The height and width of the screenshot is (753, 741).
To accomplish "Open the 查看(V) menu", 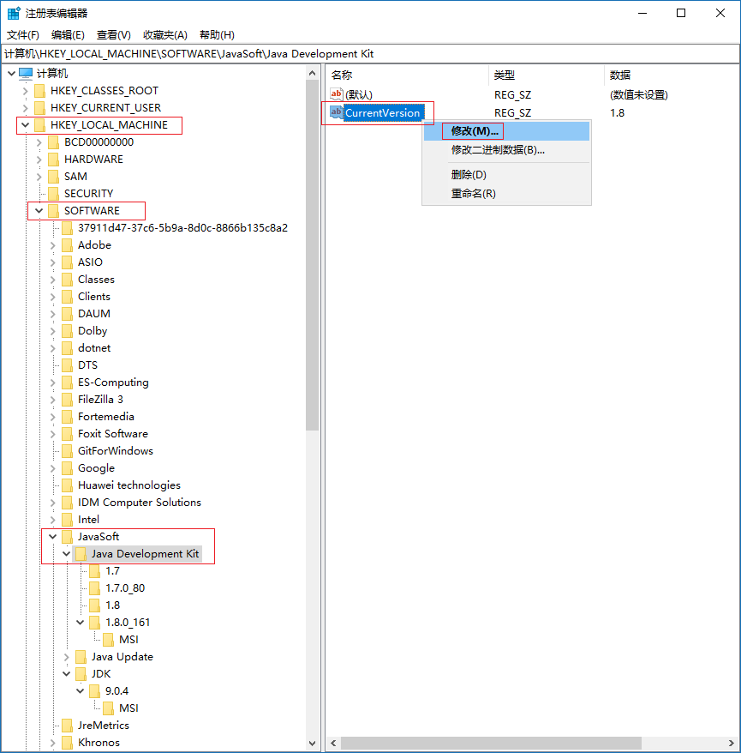I will click(x=114, y=34).
